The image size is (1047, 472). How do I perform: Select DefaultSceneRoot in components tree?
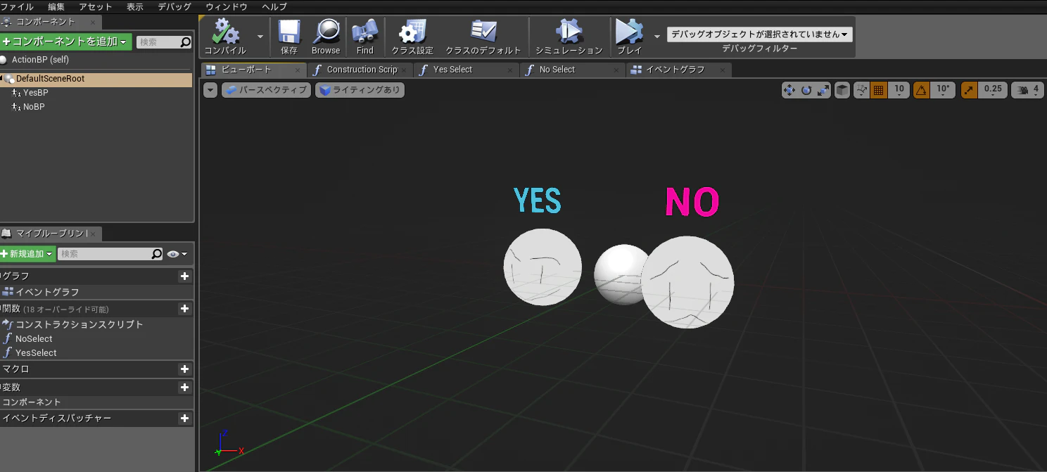(x=96, y=79)
